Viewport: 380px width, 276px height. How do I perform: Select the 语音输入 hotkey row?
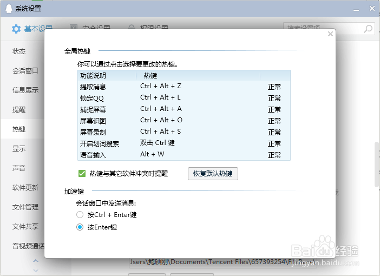pyautogui.click(x=184, y=155)
